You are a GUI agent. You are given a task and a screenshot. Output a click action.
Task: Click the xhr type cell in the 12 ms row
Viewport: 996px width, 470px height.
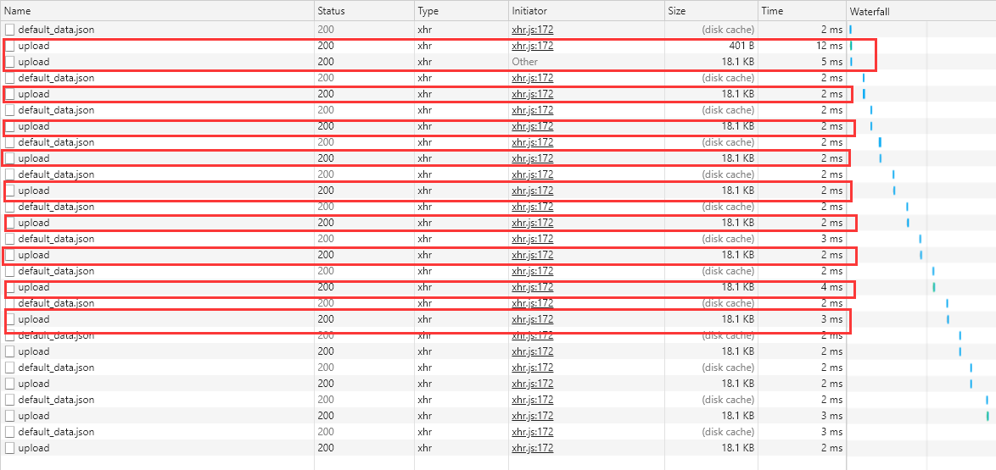coord(424,46)
